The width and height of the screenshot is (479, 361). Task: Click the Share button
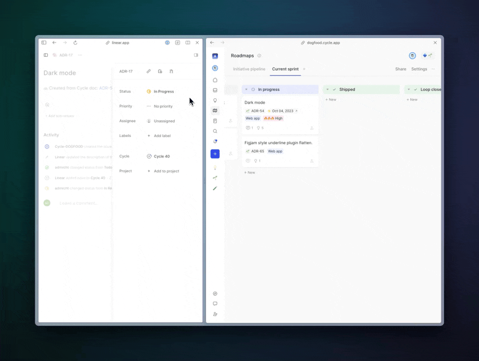pyautogui.click(x=401, y=69)
